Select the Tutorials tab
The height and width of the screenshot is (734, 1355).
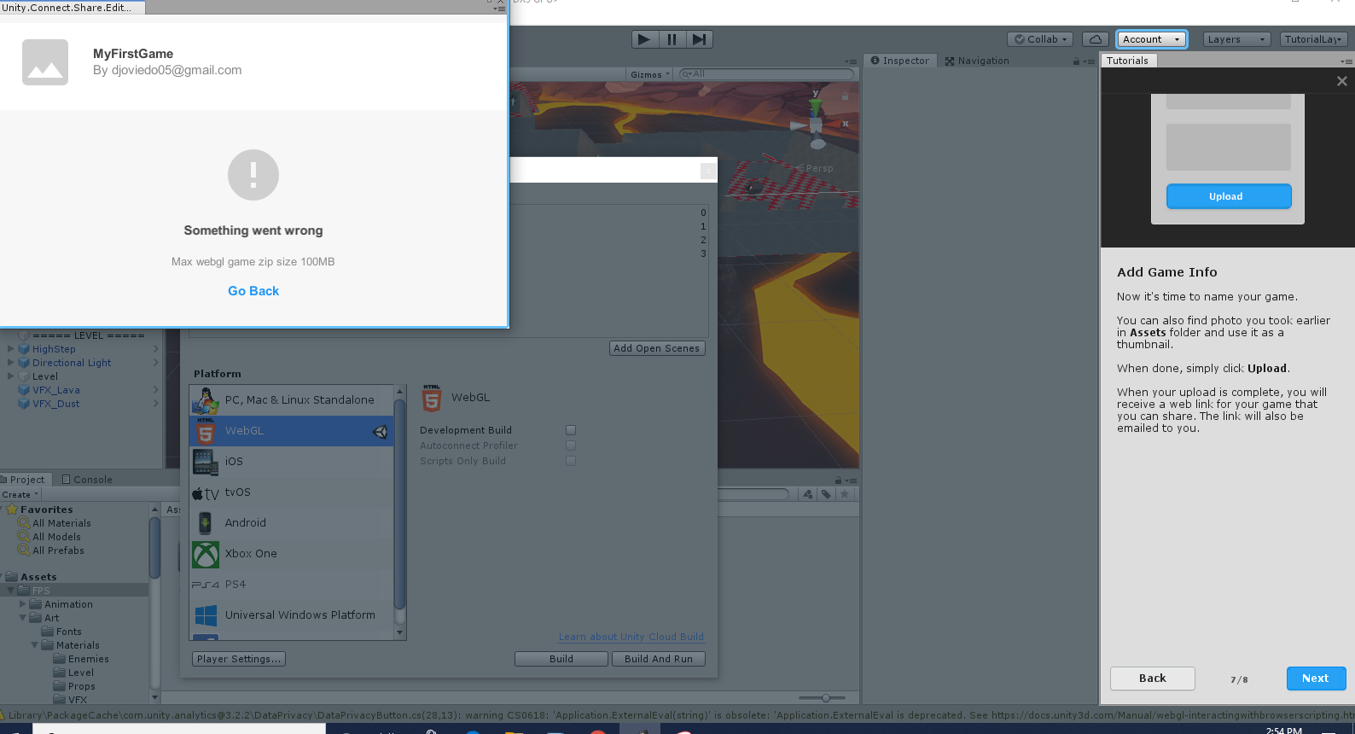pos(1128,61)
